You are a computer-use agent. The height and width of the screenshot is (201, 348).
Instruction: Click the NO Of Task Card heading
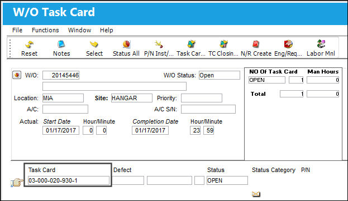tap(273, 72)
